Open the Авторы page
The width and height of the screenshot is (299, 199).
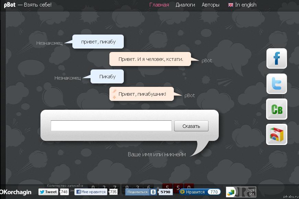(x=211, y=5)
